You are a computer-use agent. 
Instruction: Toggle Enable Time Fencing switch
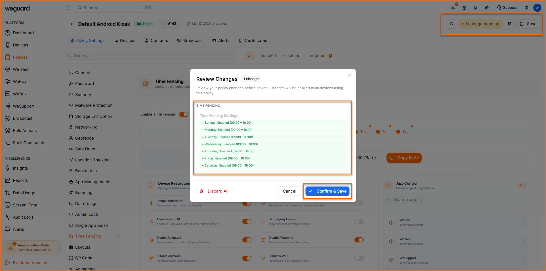click(184, 114)
